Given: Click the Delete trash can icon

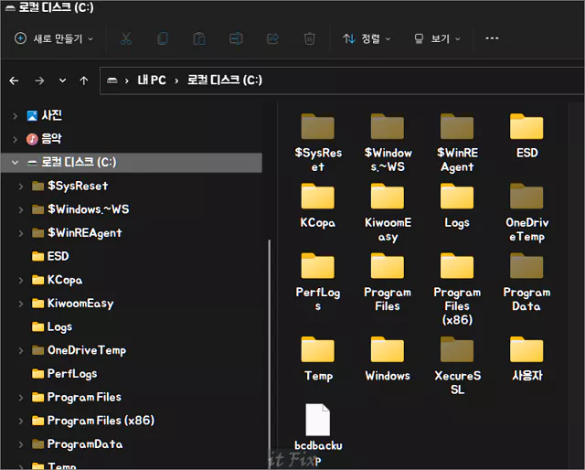Looking at the screenshot, I should pos(309,38).
